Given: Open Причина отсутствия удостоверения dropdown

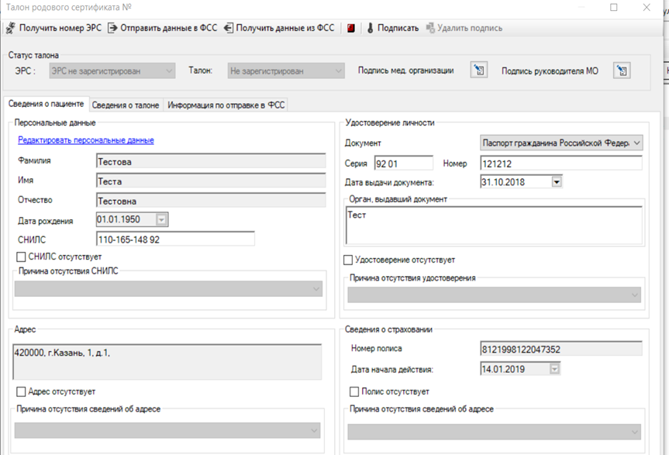Looking at the screenshot, I should pyautogui.click(x=494, y=295).
